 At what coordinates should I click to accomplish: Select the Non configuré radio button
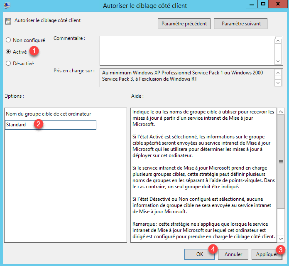(x=8, y=40)
